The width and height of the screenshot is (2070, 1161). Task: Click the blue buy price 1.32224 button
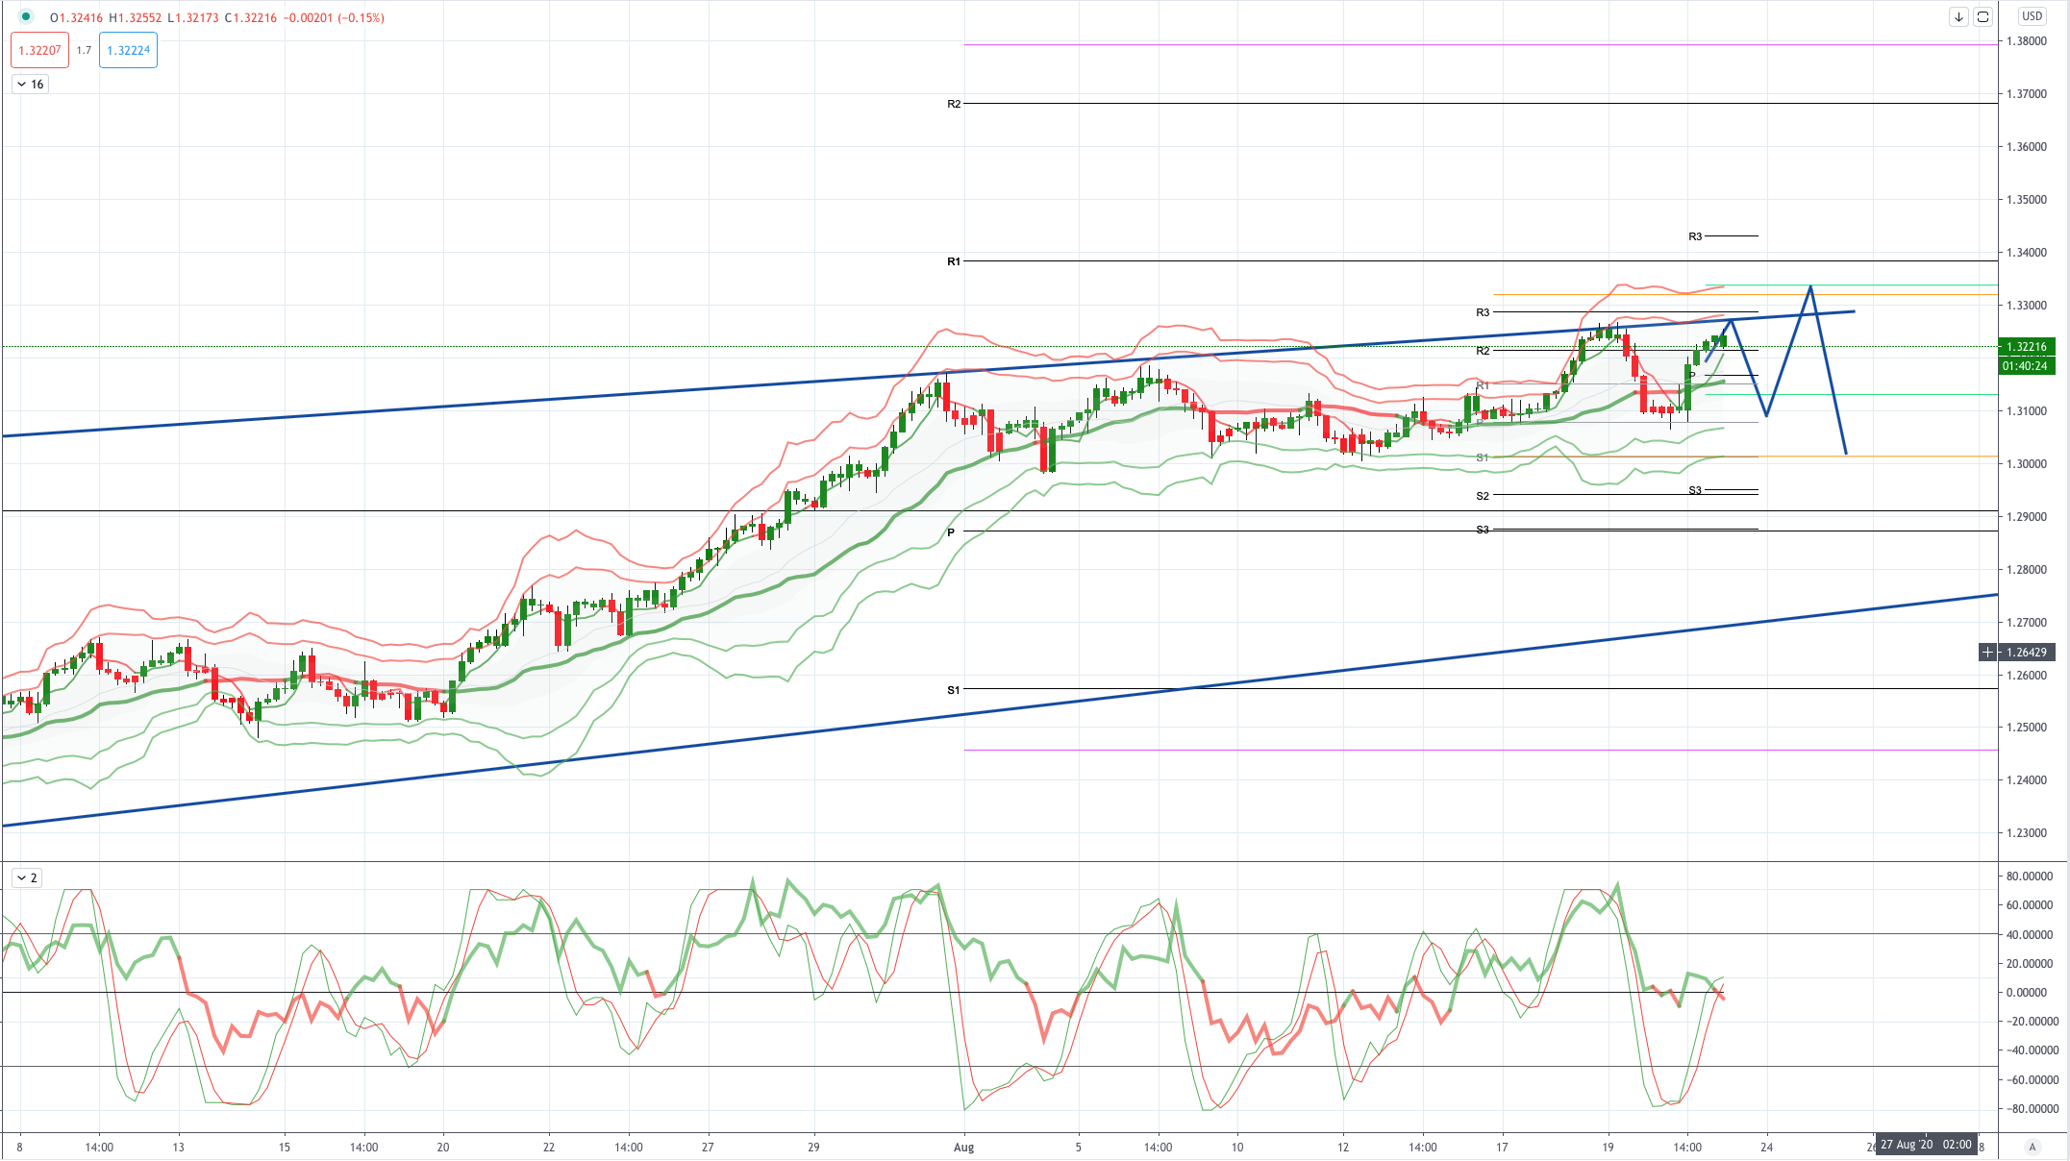point(128,50)
